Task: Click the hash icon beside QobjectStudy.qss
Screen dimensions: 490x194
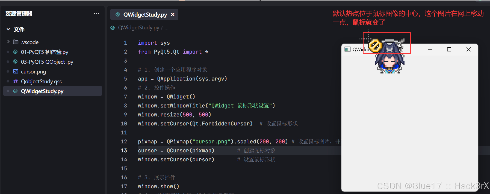Action: (16, 81)
